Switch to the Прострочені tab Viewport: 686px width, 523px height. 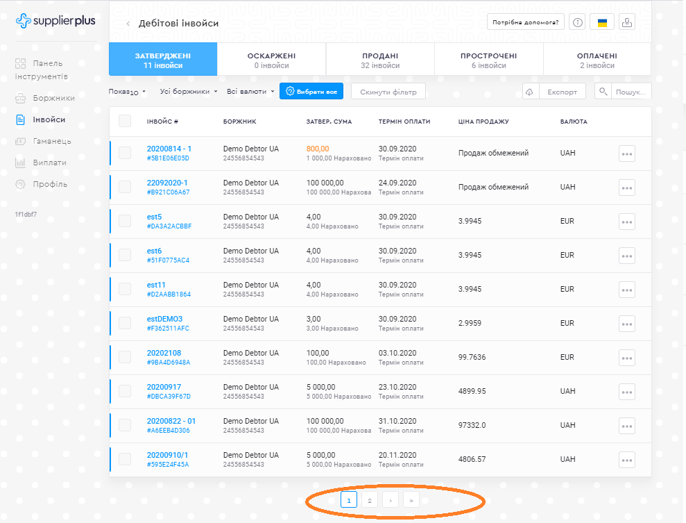(x=488, y=60)
